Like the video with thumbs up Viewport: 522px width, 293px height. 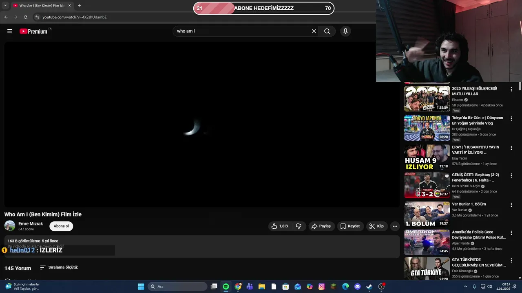click(280, 226)
